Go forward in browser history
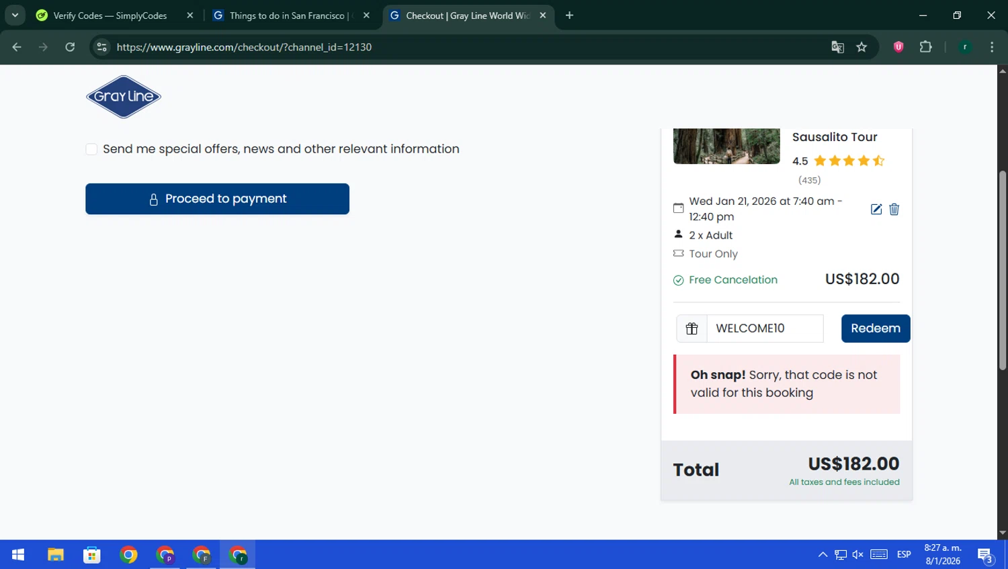This screenshot has width=1008, height=569. (x=43, y=47)
